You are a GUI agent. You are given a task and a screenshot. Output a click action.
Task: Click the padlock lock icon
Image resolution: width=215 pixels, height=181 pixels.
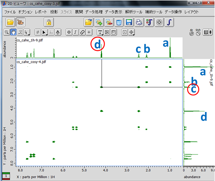48,22
